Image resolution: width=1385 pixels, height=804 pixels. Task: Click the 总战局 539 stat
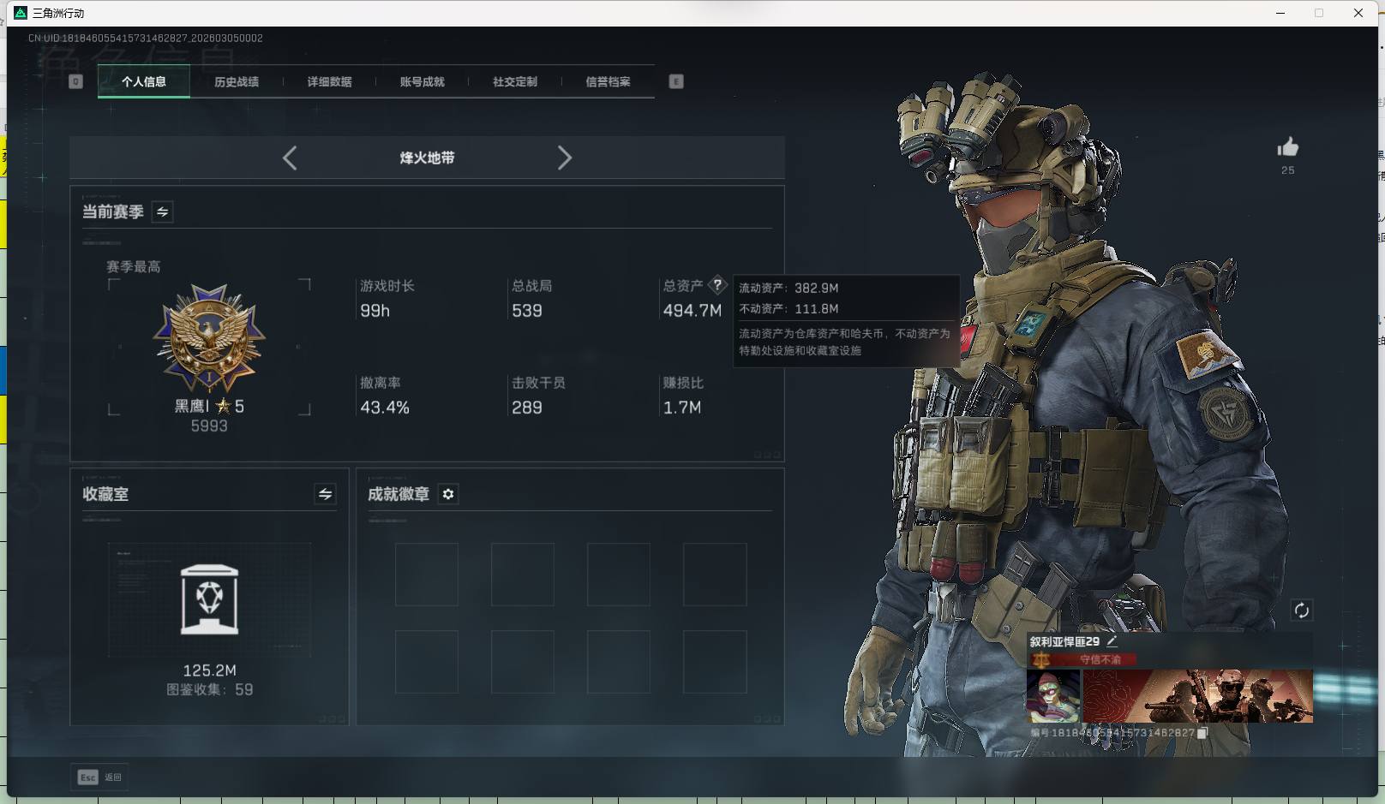pyautogui.click(x=532, y=299)
